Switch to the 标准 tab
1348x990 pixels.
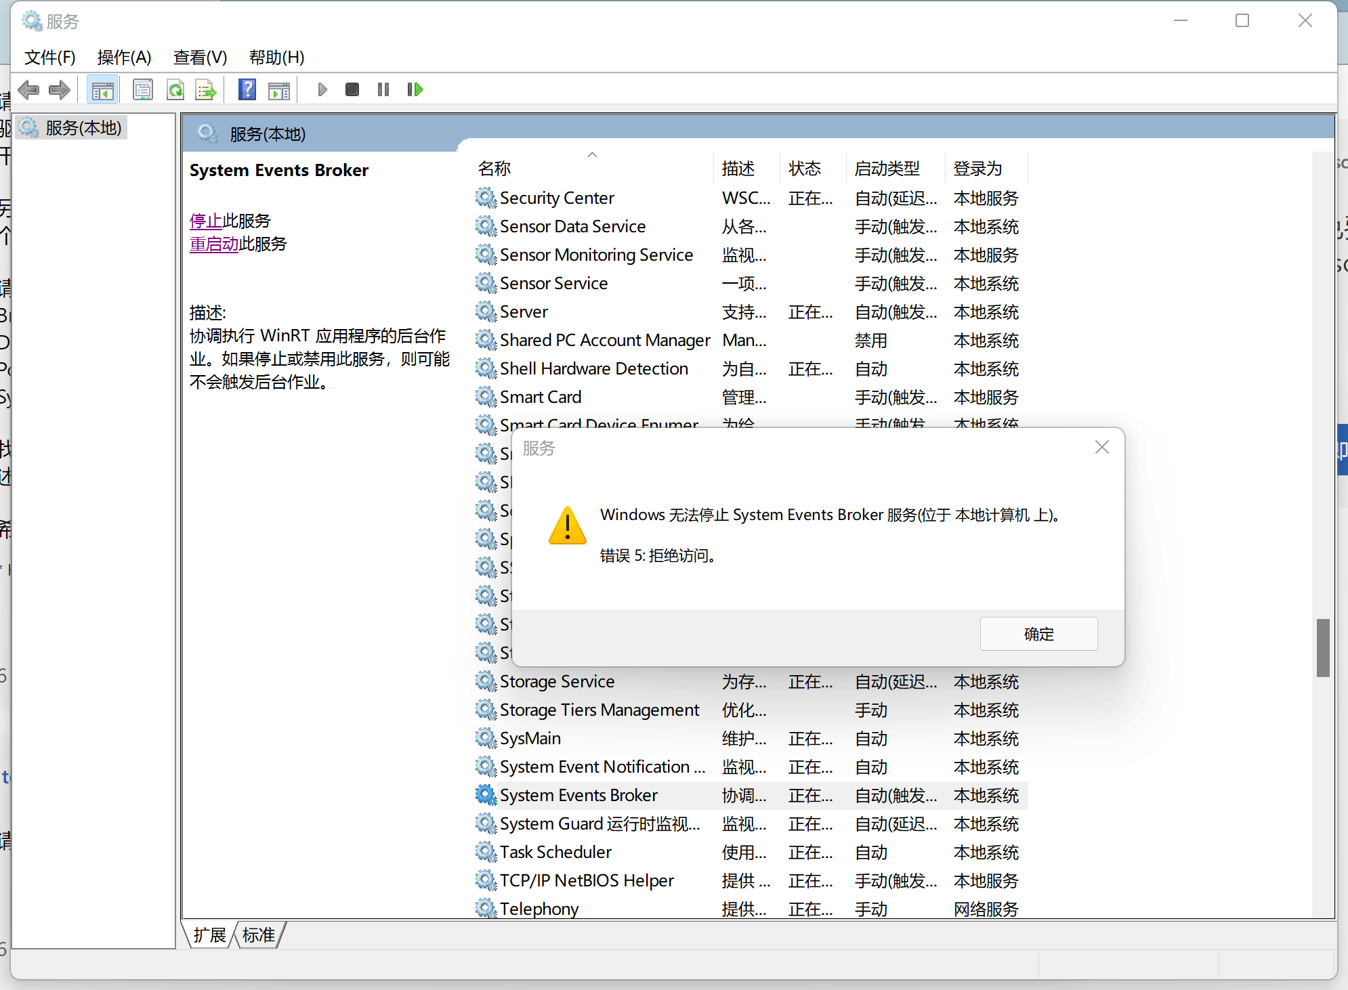[259, 935]
